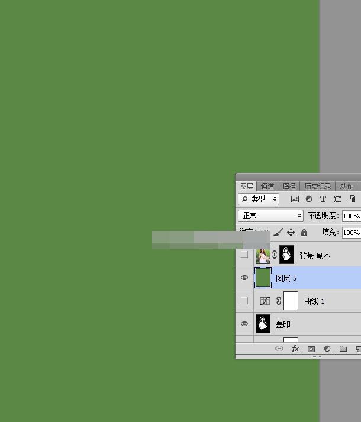This screenshot has height=422, width=361.
Task: Select the 盖印 layer name
Action: tap(283, 324)
